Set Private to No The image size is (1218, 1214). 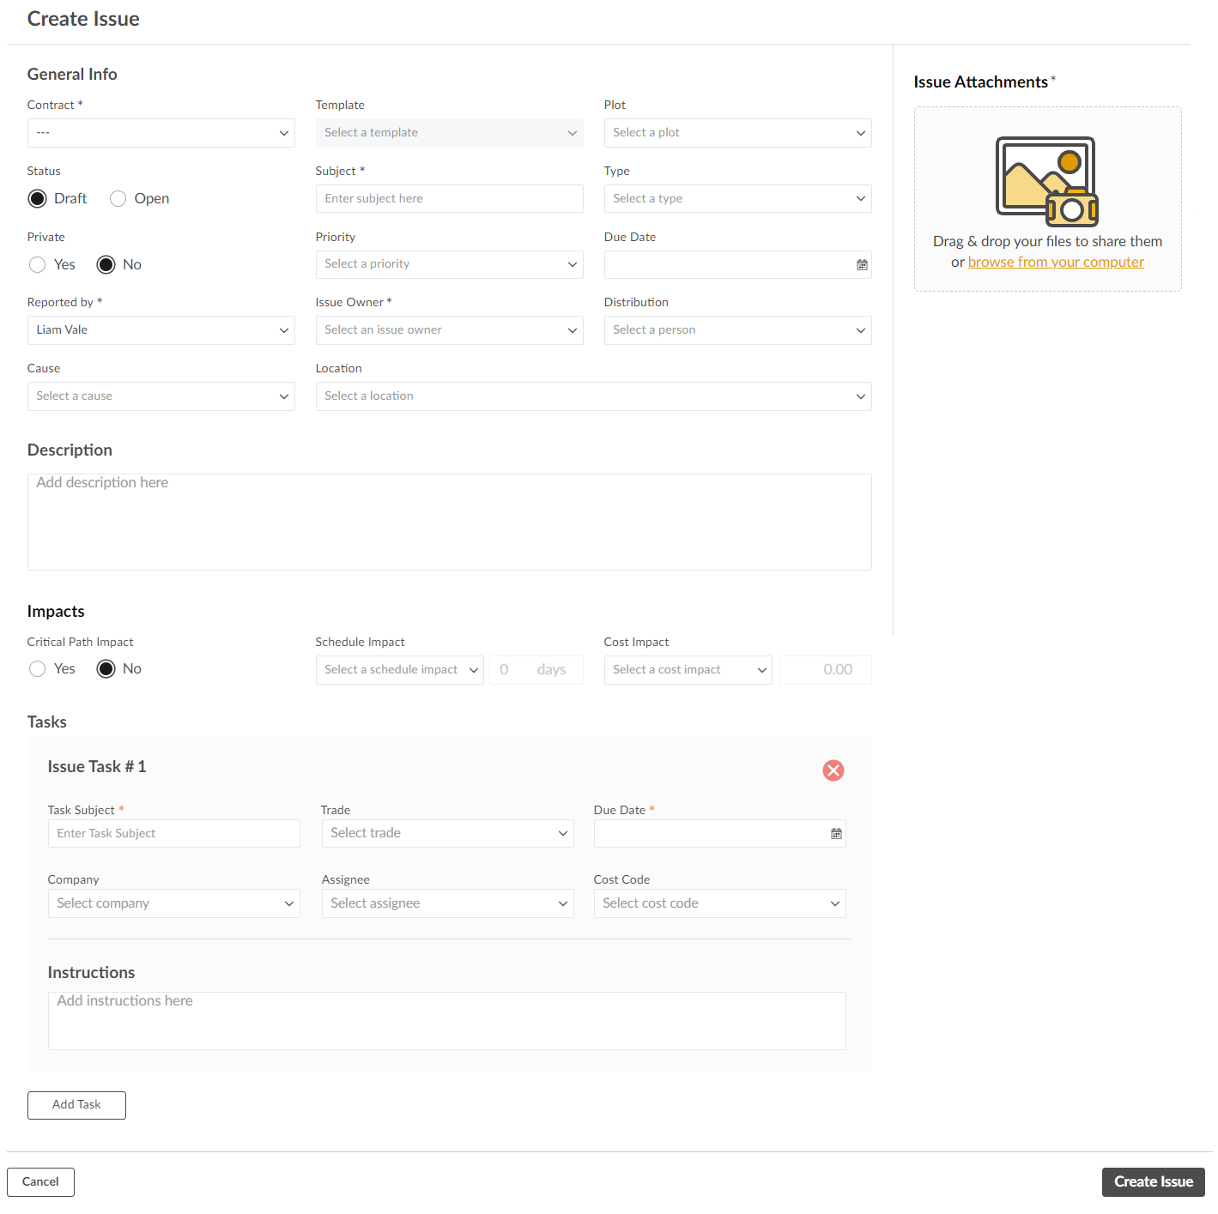[x=106, y=265]
